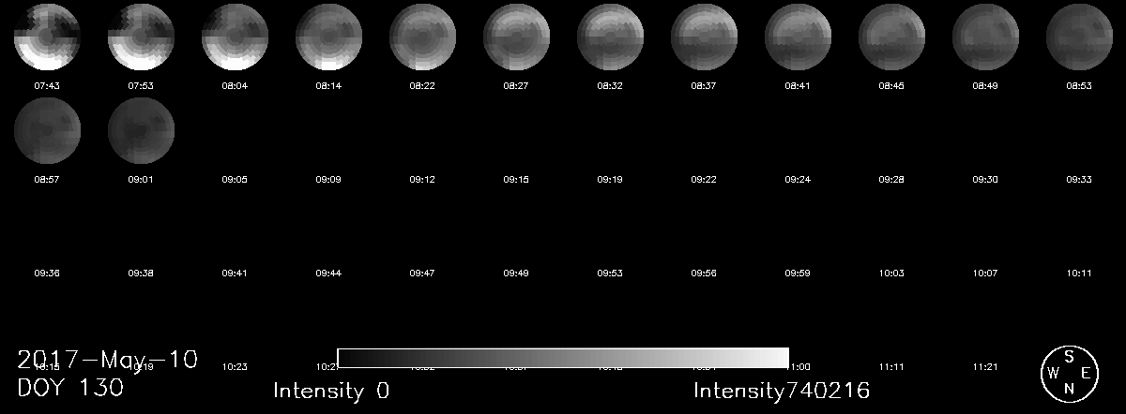The image size is (1126, 414).
Task: Click the 08:37 disk image
Action: pos(704,37)
